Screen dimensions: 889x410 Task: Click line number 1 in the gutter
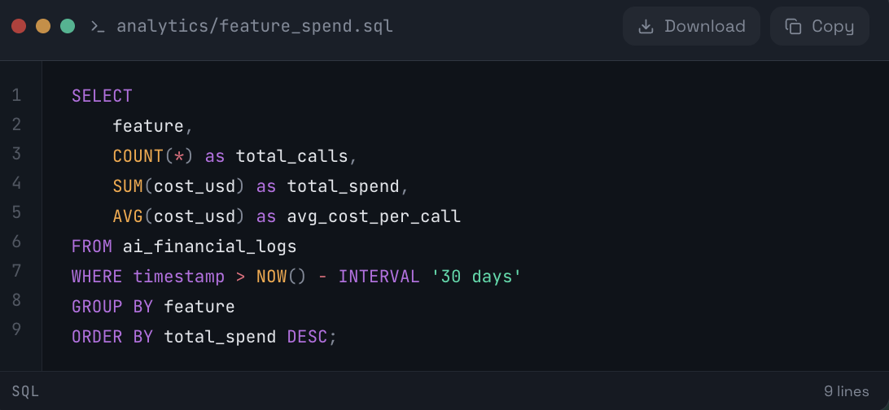pos(16,95)
